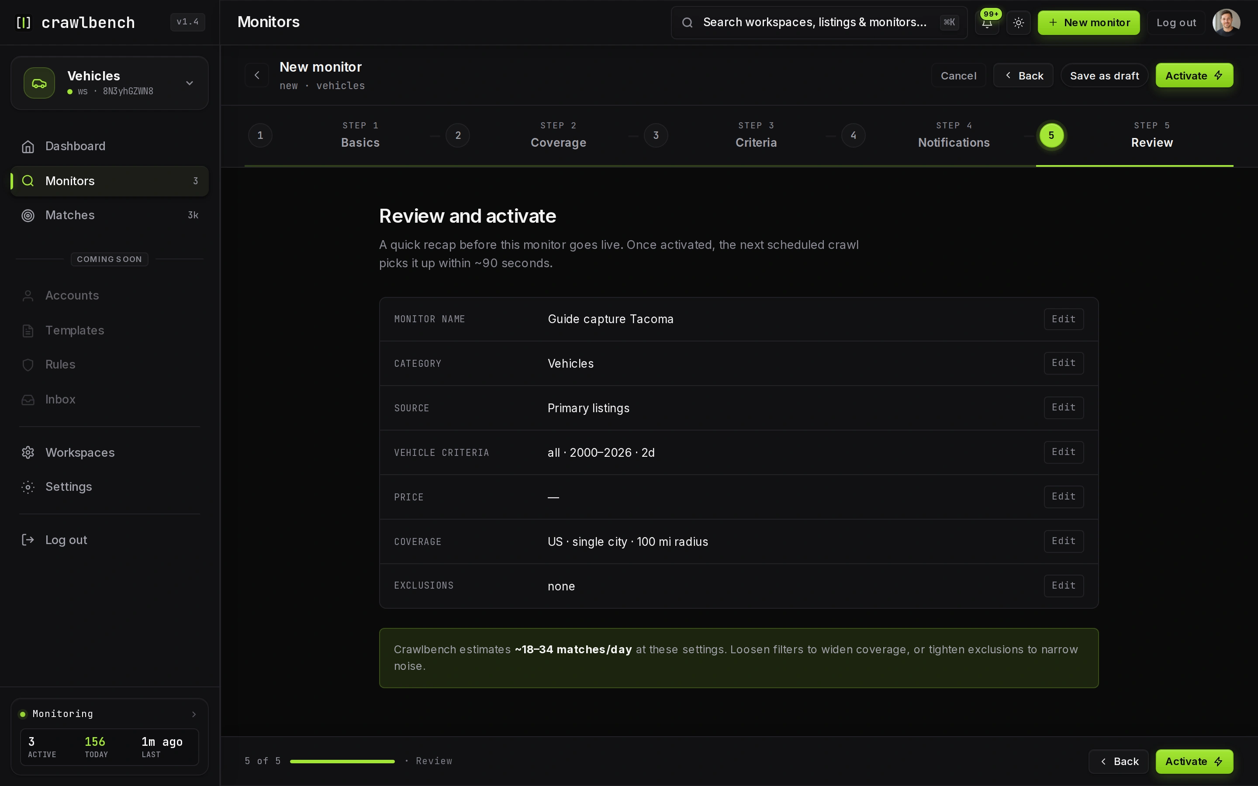Screen dimensions: 1258x786
Task: Open Matches in sidebar
Action: (110, 215)
